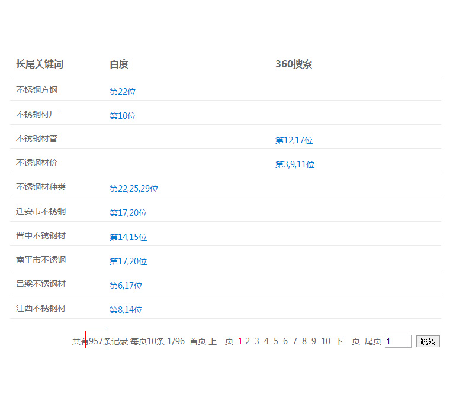Select keyword text 江西不锈钢材
This screenshot has width=453, height=408.
point(41,308)
